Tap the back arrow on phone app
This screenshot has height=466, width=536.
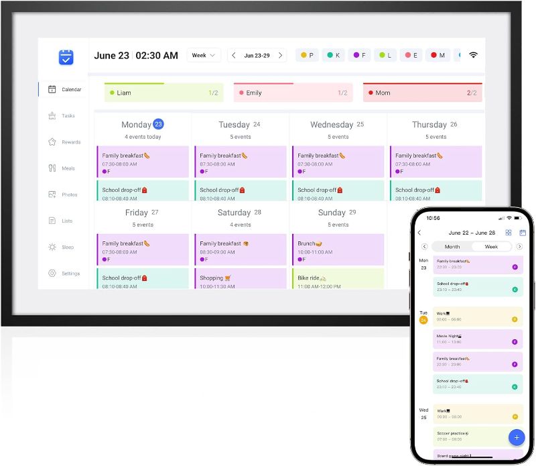coord(420,233)
